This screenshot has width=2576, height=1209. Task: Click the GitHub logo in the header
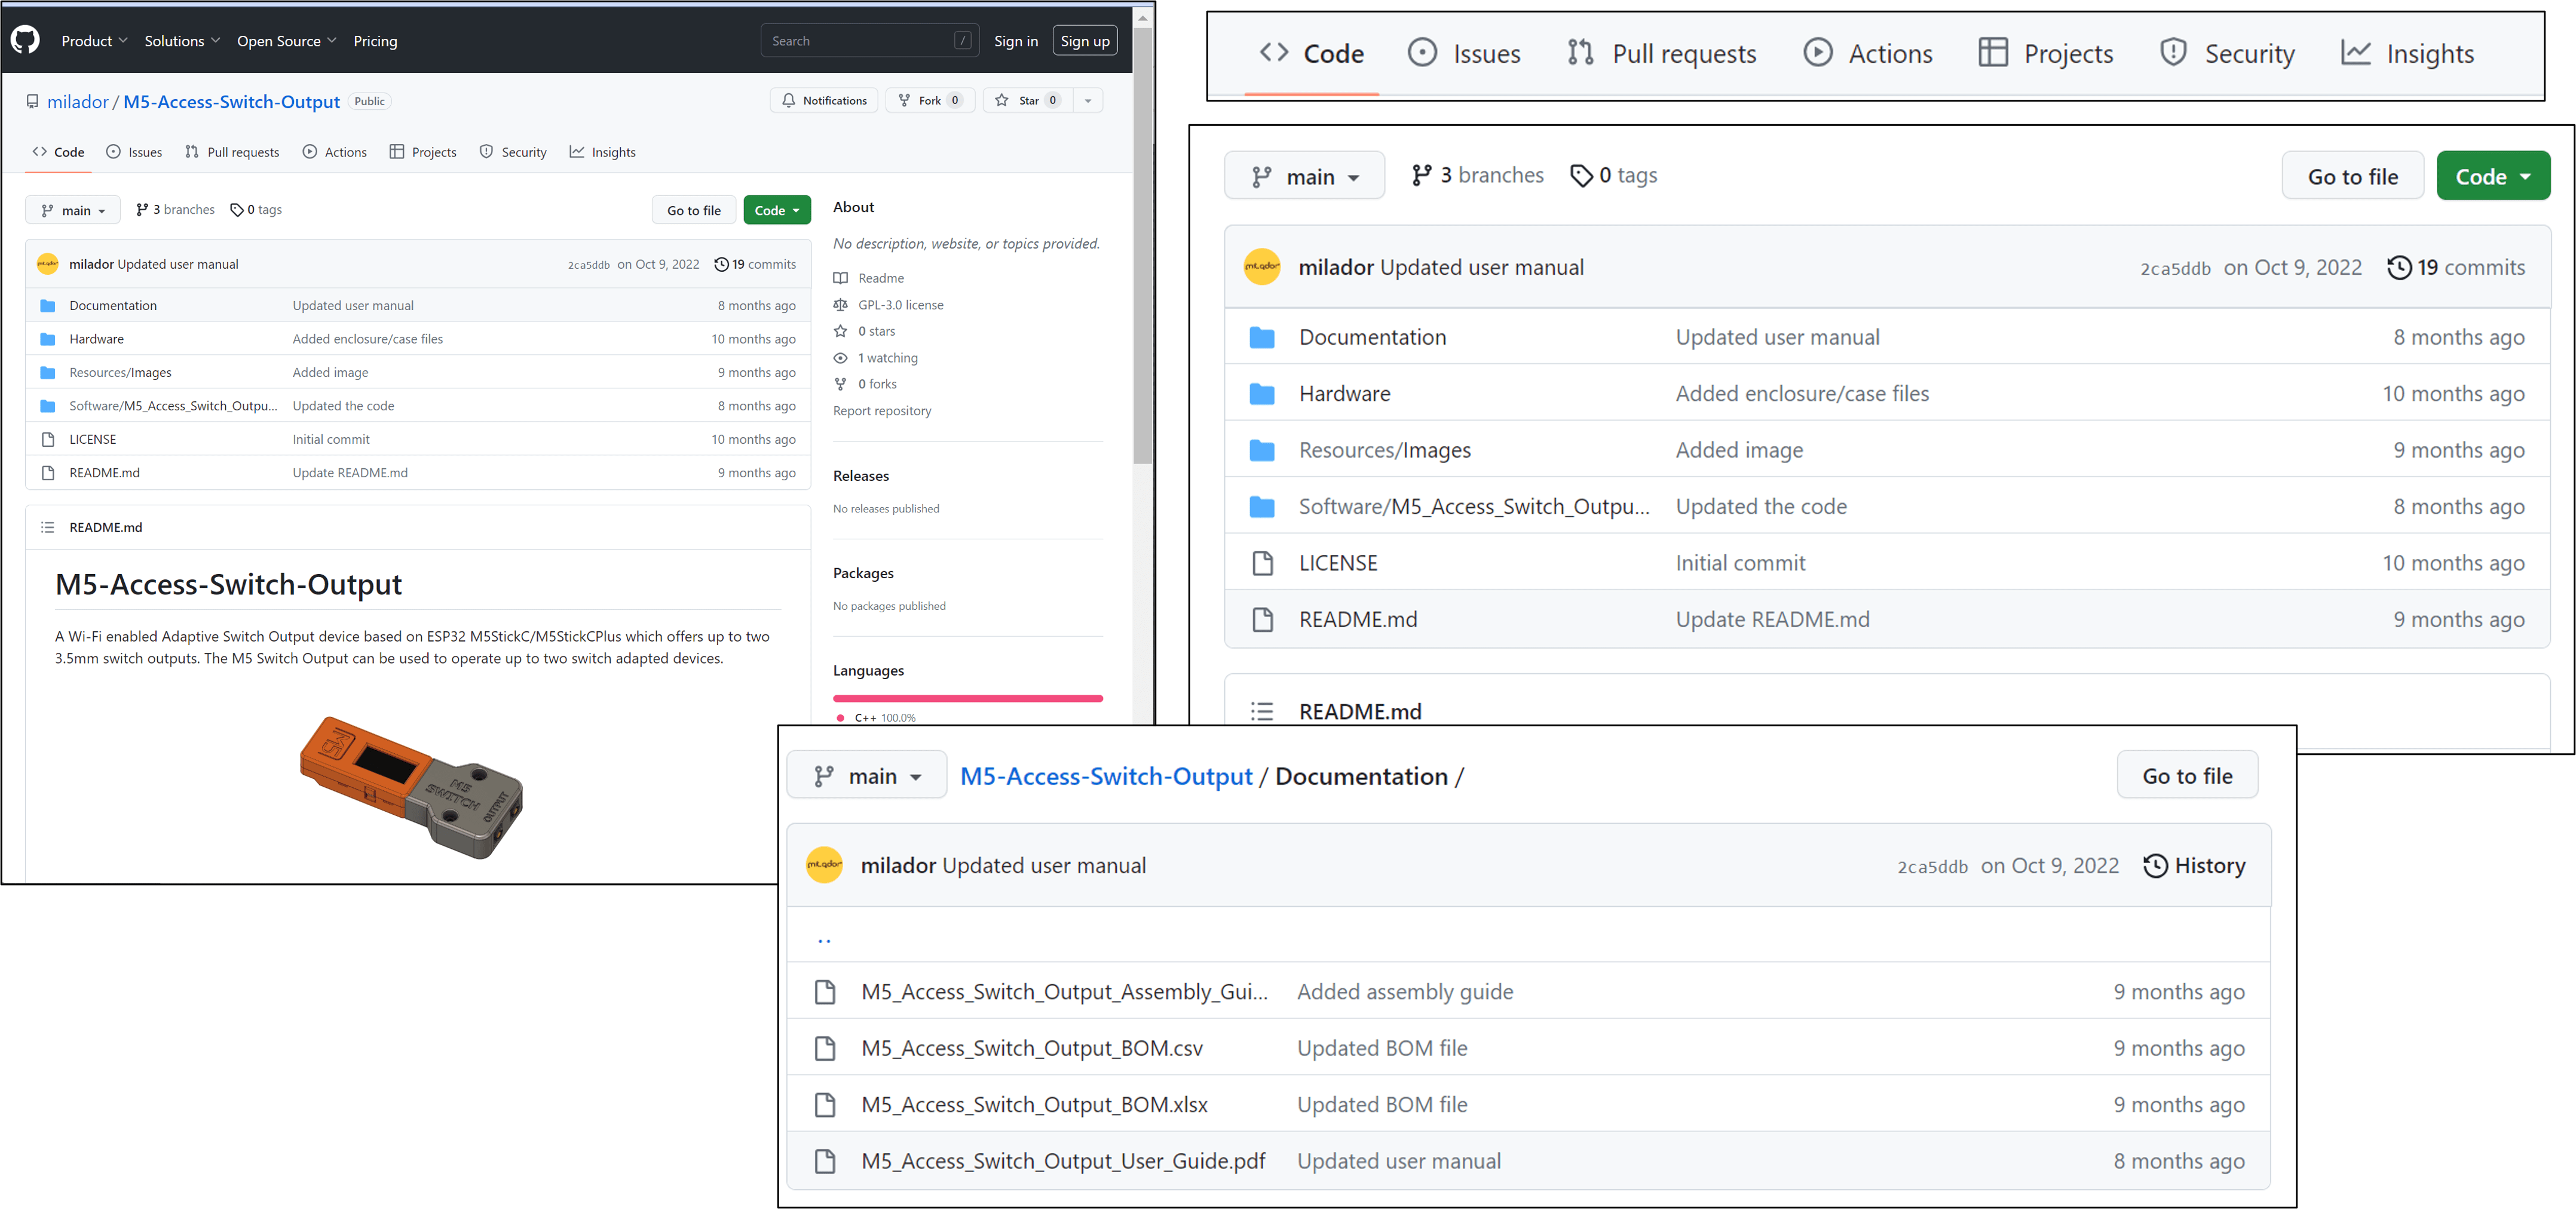pos(25,40)
